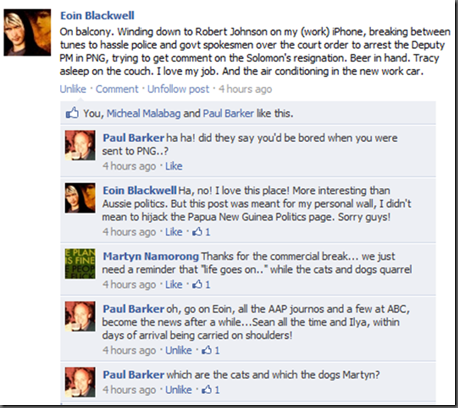The image size is (458, 408).
Task: Open the Martyn Namorong commenter name link
Action: 151,256
